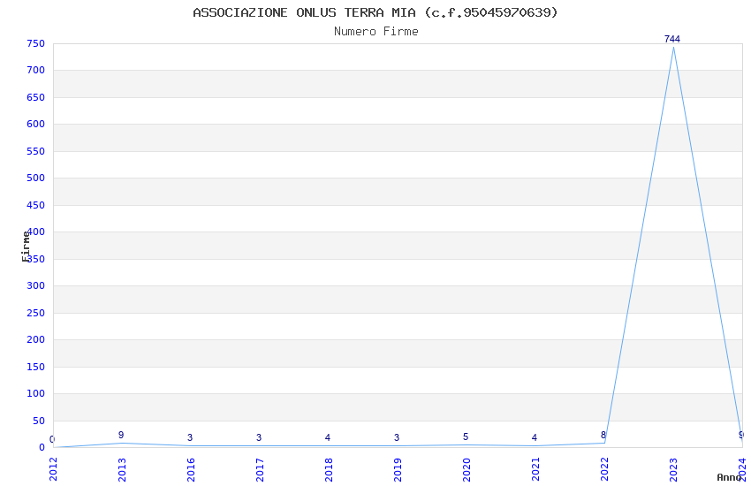The image size is (751, 486).
Task: Click the data label 3 above 2019
Action: tap(397, 437)
